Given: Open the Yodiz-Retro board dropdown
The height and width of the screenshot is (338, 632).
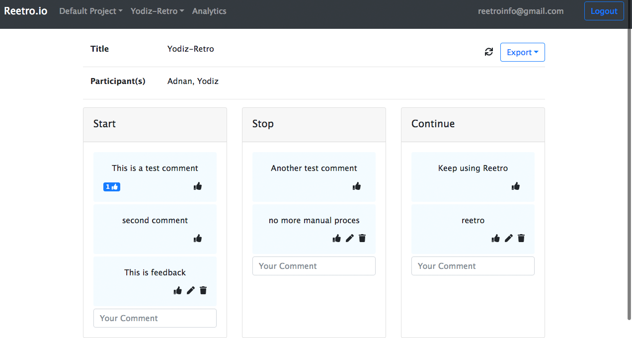Looking at the screenshot, I should (157, 11).
